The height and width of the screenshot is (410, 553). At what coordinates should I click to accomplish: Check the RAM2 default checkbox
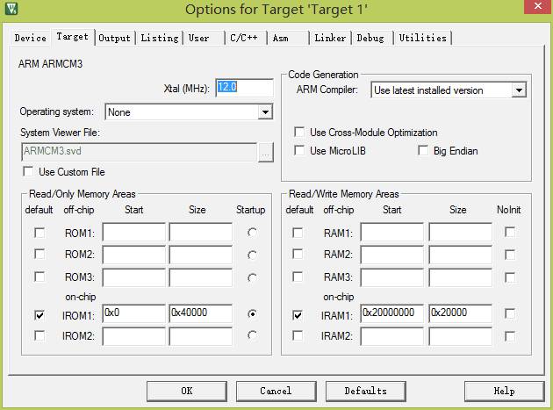coord(298,254)
